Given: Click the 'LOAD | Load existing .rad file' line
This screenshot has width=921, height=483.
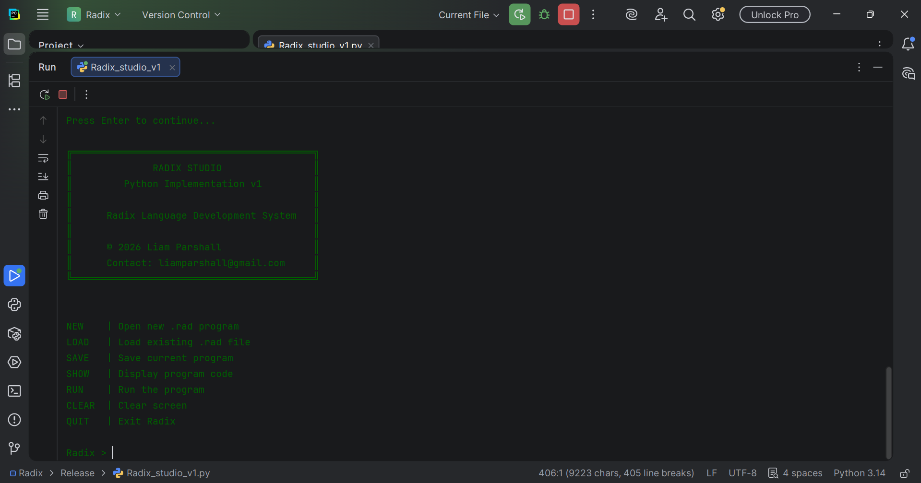Looking at the screenshot, I should pyautogui.click(x=158, y=342).
